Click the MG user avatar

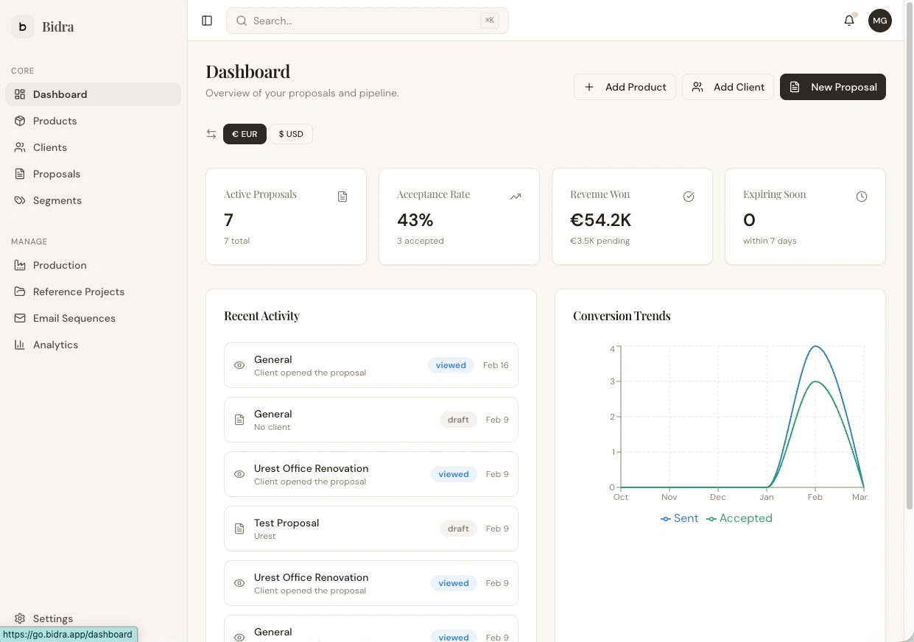(879, 21)
